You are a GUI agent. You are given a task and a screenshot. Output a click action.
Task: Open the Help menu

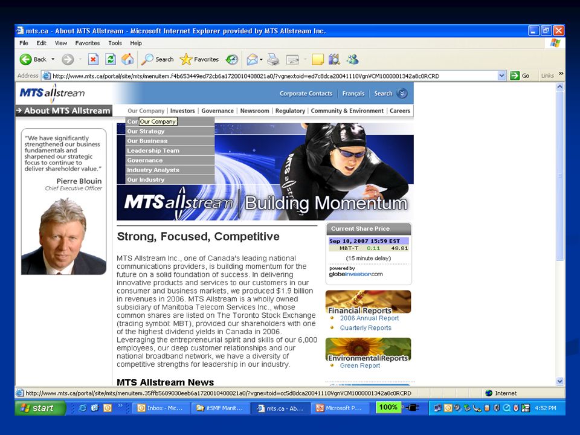click(x=136, y=43)
